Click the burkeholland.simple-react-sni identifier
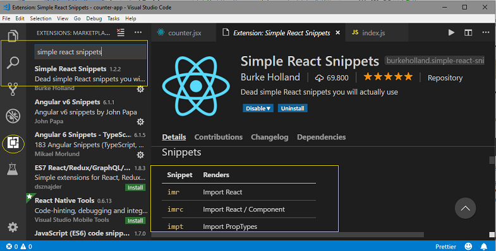The width and height of the screenshot is (496, 251). tap(435, 61)
